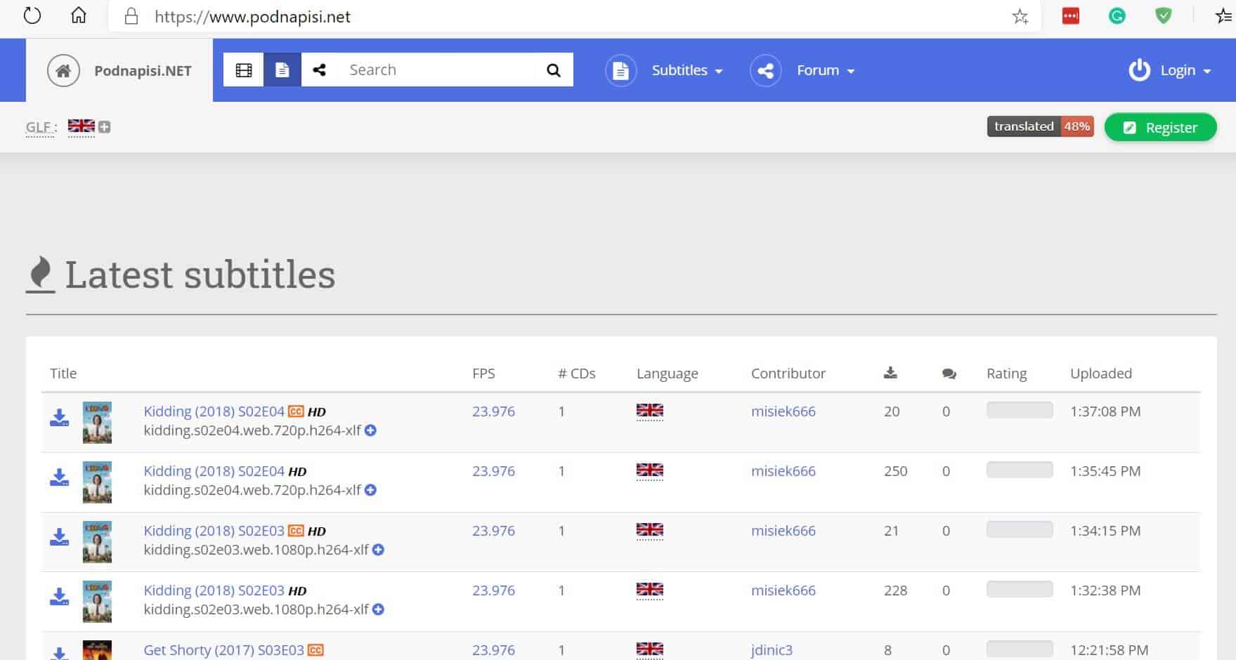The image size is (1236, 660).
Task: Click the English flag next to GLF
Action: tap(81, 126)
